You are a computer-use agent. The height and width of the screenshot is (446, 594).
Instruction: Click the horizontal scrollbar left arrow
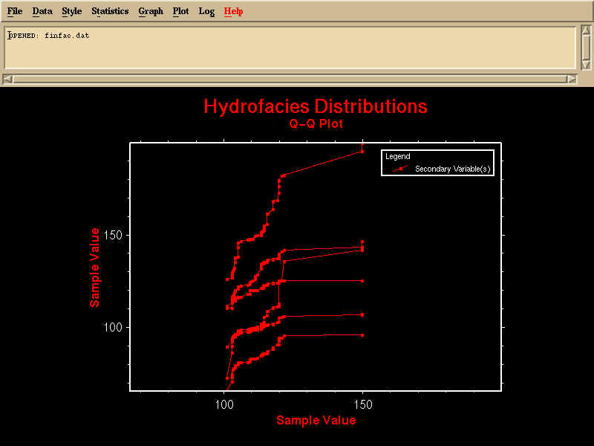click(8, 80)
